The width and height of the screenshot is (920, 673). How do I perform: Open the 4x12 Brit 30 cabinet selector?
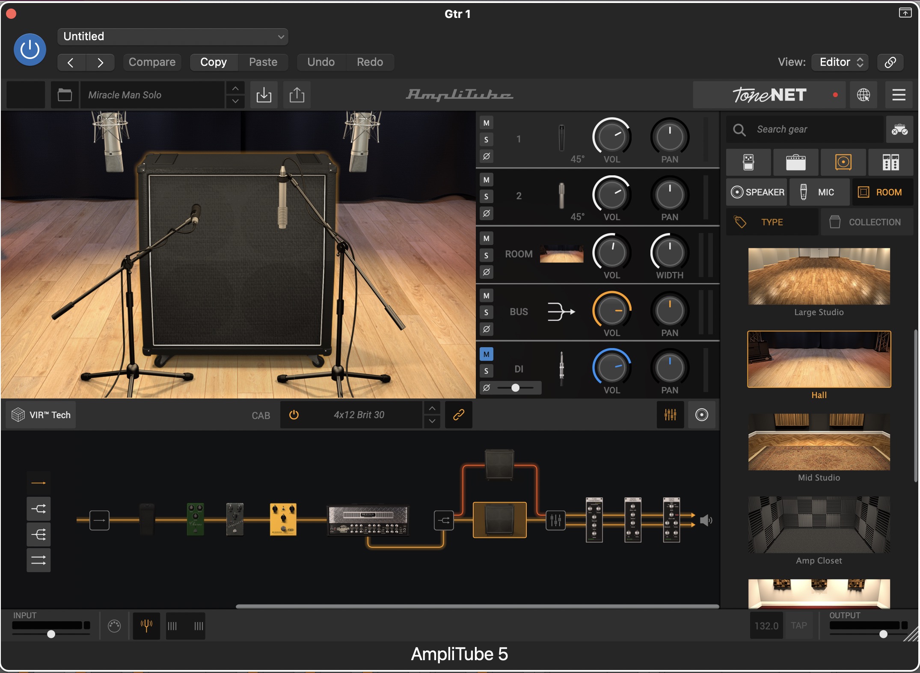[x=359, y=415]
